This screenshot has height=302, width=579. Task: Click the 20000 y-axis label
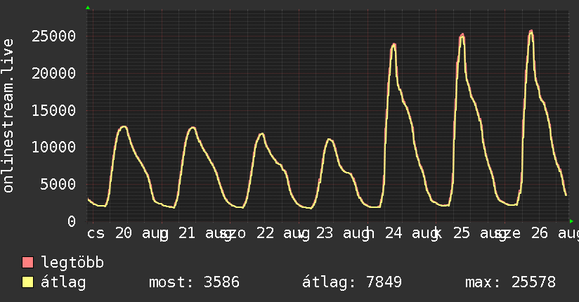54,73
